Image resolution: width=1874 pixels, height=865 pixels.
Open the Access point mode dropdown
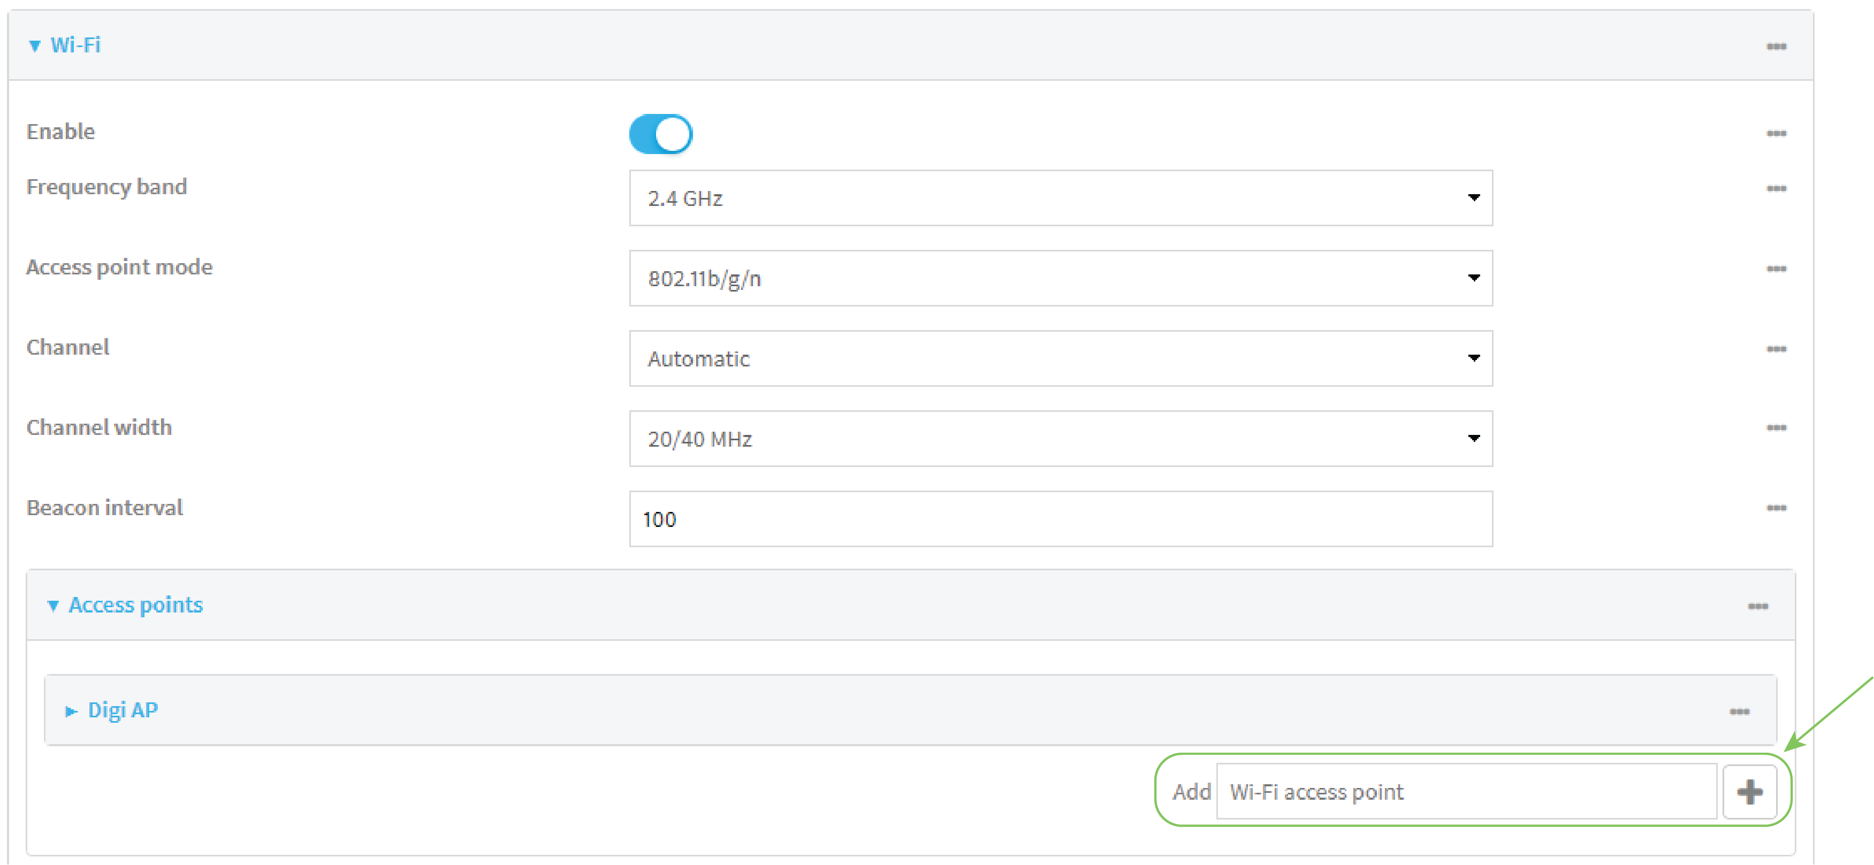tap(1060, 279)
